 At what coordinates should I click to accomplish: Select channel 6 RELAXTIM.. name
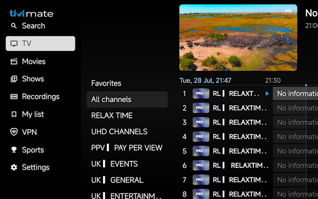click(241, 165)
